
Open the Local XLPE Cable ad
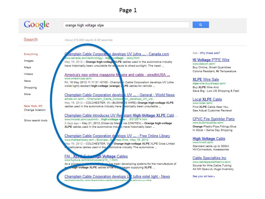tap(207, 99)
